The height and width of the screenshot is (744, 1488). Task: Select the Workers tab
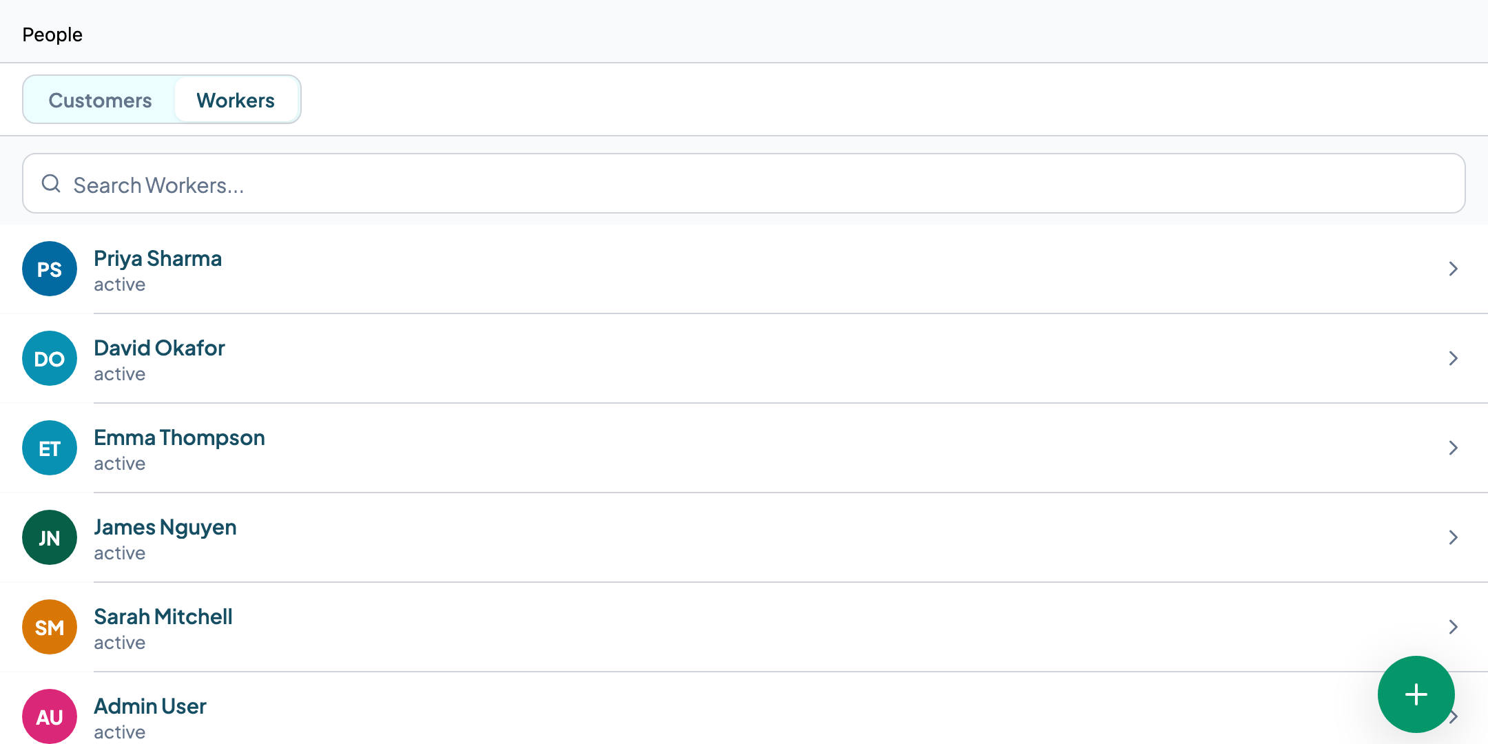[236, 100]
